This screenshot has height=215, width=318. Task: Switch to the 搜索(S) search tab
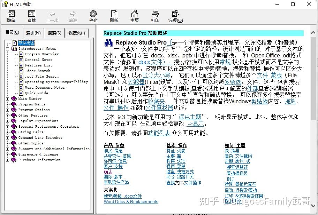coord(54,33)
